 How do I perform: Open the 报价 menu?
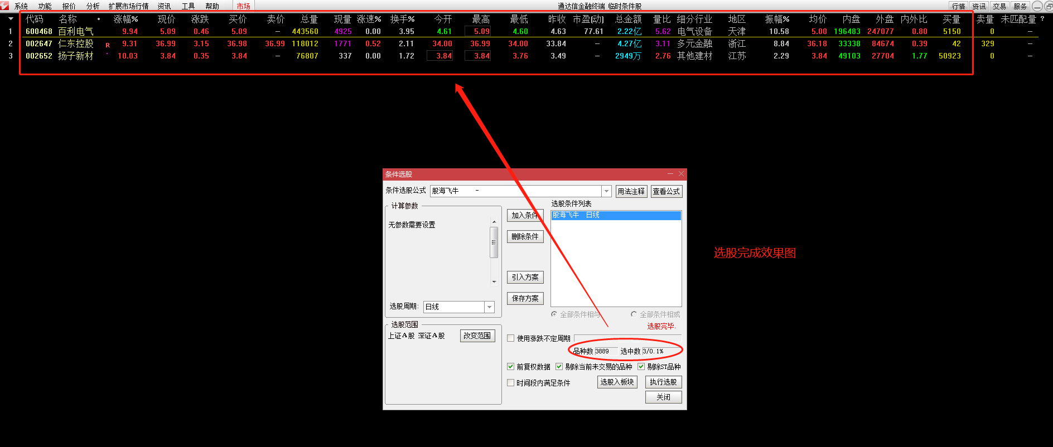(x=69, y=6)
